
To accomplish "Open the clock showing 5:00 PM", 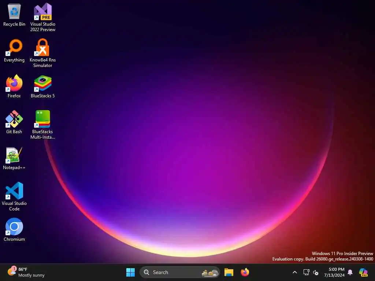I will click(334, 272).
